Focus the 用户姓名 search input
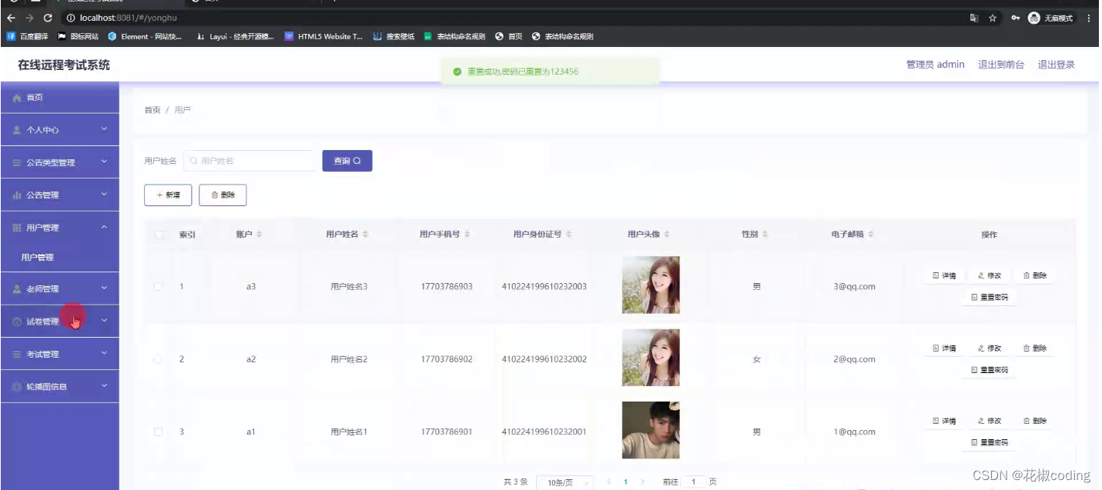Viewport: 1102px width, 490px height. (x=249, y=161)
